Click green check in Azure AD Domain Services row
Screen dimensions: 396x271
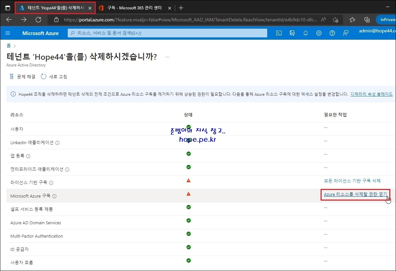click(188, 221)
